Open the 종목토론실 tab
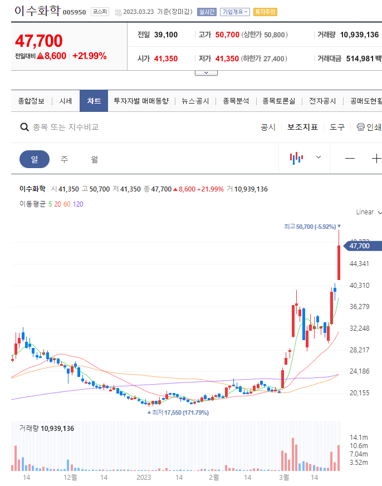The image size is (382, 486). 279,101
